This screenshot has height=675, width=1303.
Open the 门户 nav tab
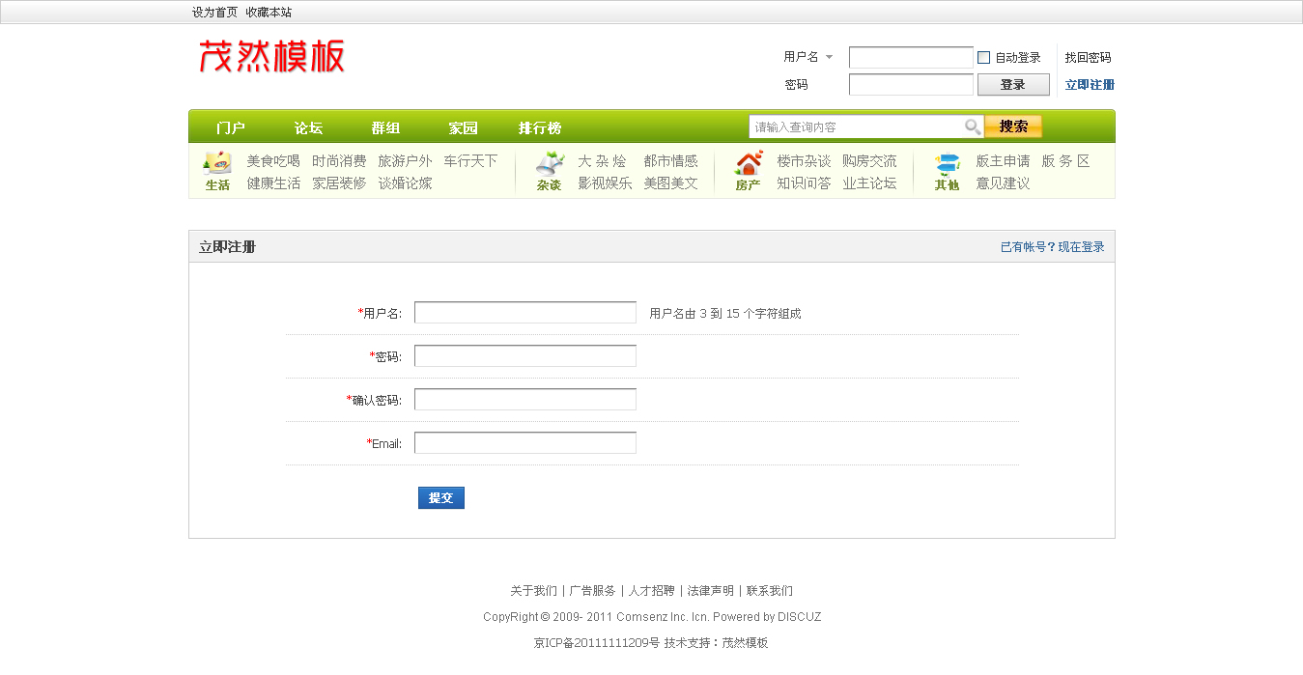231,127
